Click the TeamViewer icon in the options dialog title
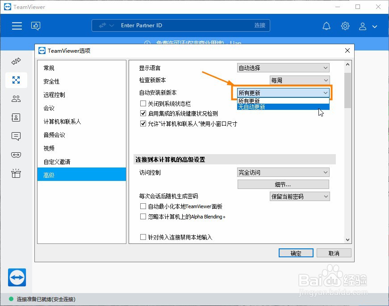The image size is (389, 306). coord(42,50)
